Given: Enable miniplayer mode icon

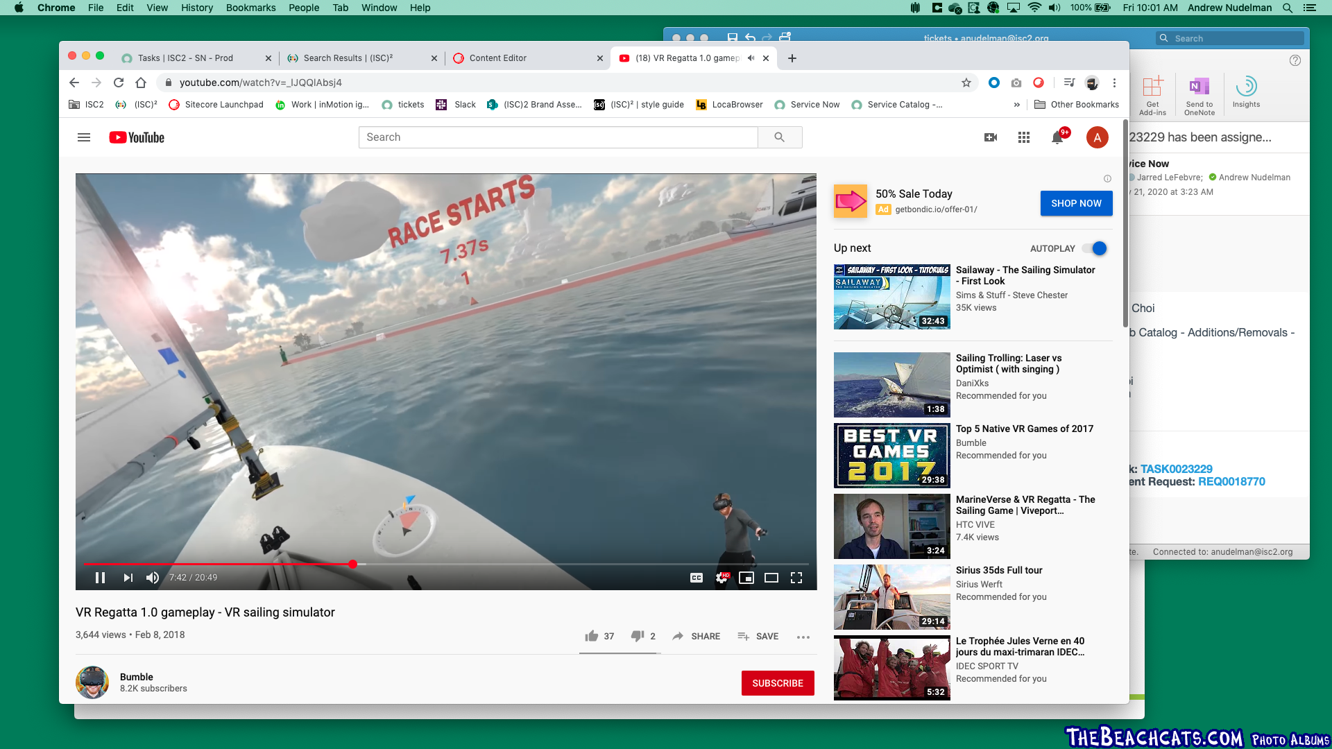Looking at the screenshot, I should [x=746, y=578].
